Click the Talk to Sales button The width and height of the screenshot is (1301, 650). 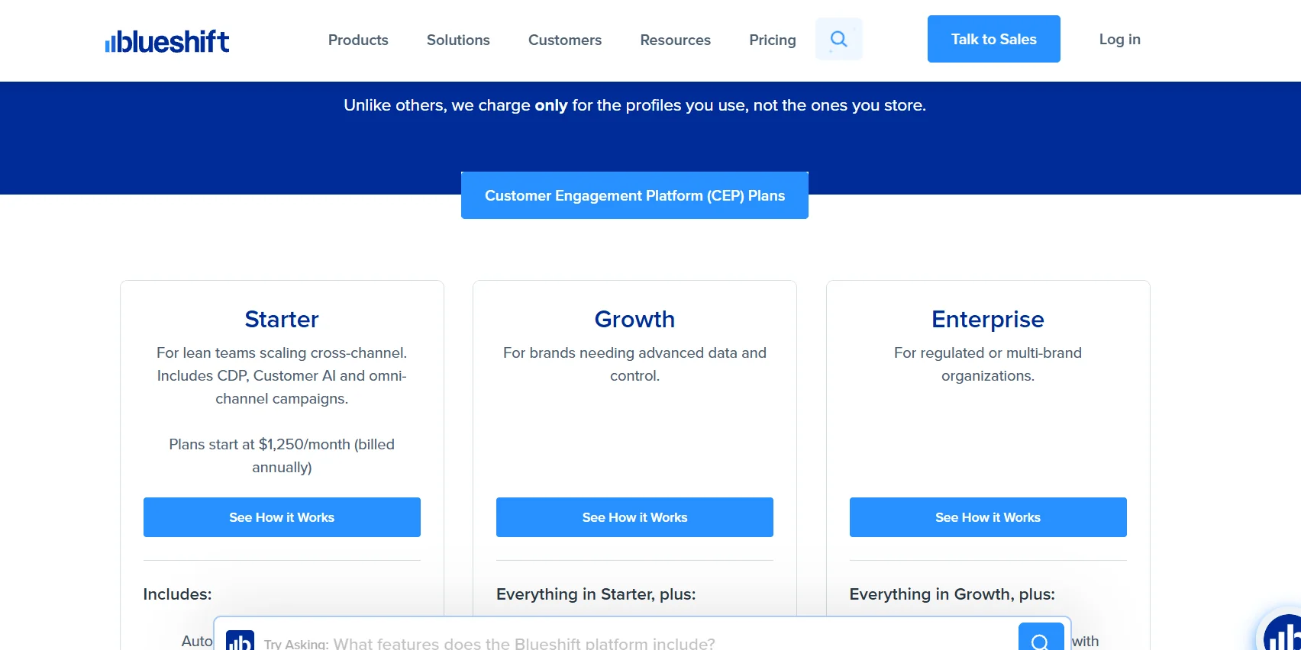(993, 39)
